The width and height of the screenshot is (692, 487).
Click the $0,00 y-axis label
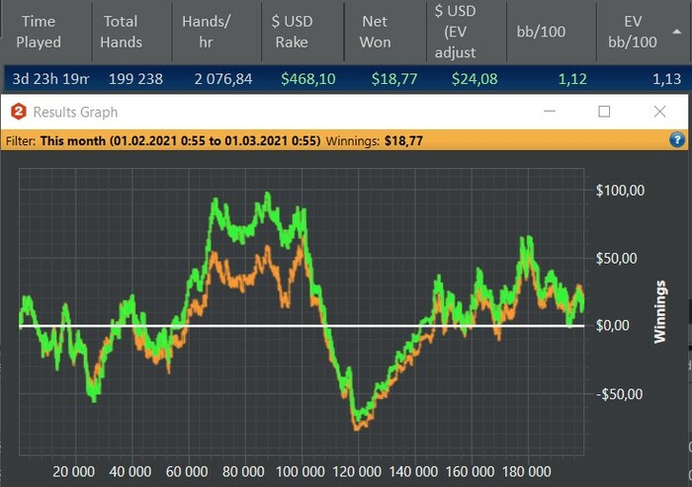[x=613, y=326]
